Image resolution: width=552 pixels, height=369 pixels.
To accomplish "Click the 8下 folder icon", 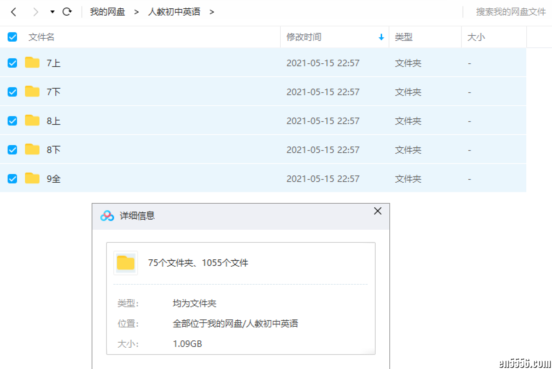I will click(x=32, y=149).
